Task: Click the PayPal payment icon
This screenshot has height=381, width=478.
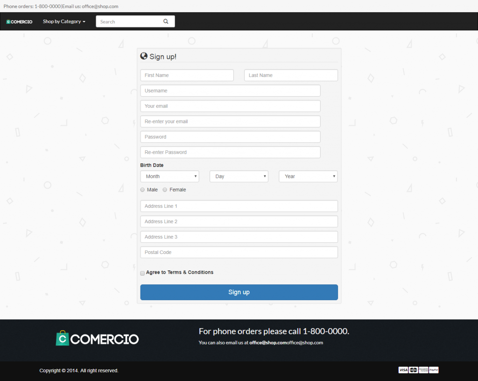Action: (434, 370)
